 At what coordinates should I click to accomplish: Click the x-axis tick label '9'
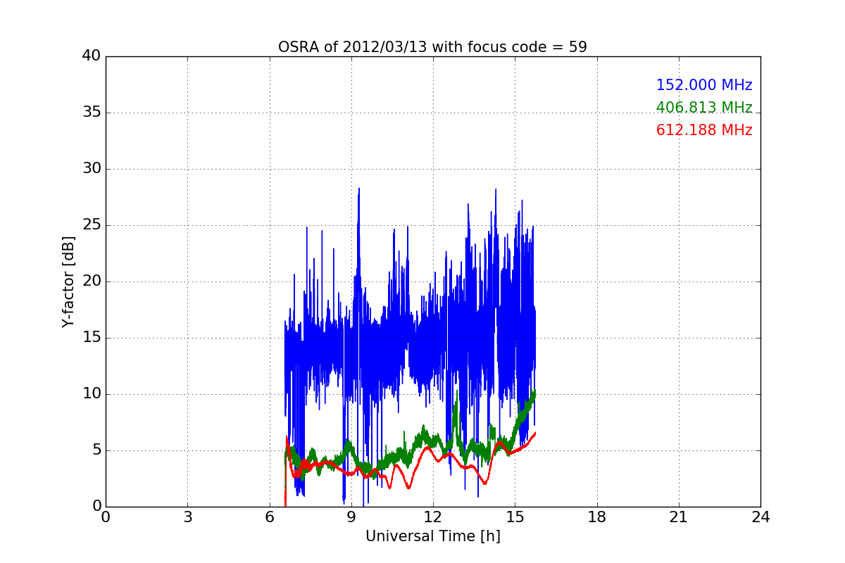click(351, 517)
